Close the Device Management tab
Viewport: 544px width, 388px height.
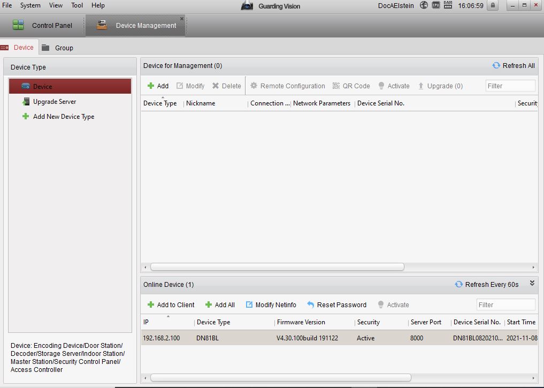click(x=181, y=18)
